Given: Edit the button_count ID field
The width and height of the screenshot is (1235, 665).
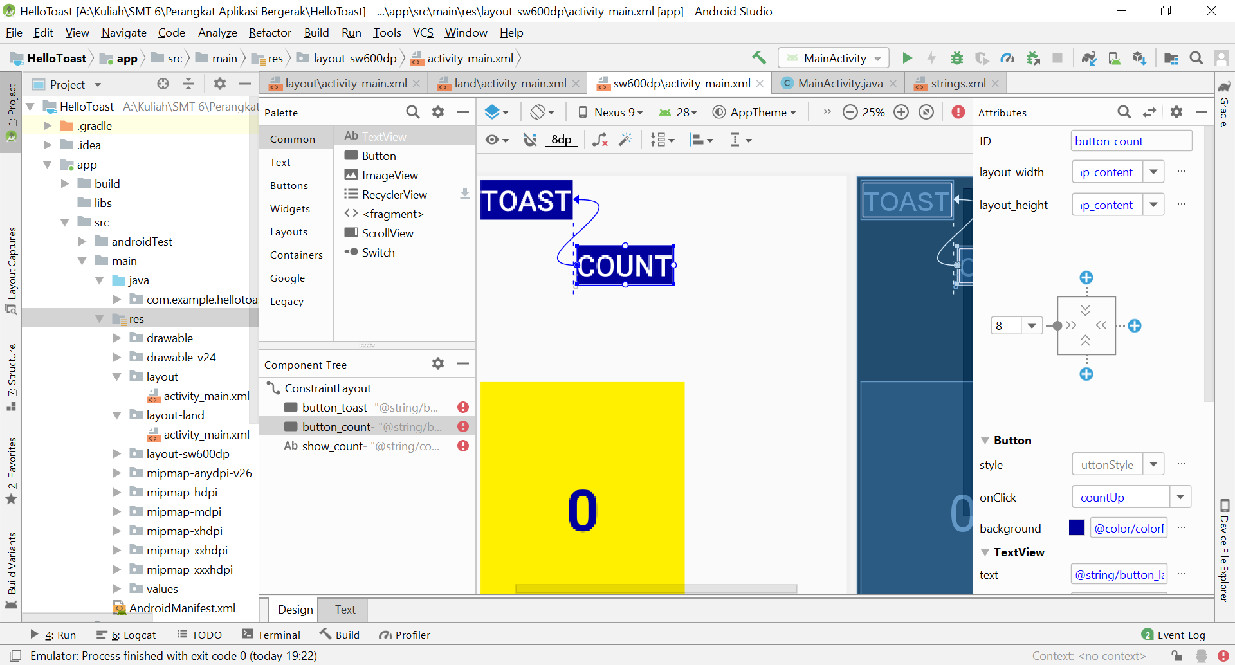Looking at the screenshot, I should click(x=1131, y=141).
